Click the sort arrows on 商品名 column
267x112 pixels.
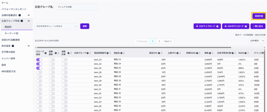point(124,53)
